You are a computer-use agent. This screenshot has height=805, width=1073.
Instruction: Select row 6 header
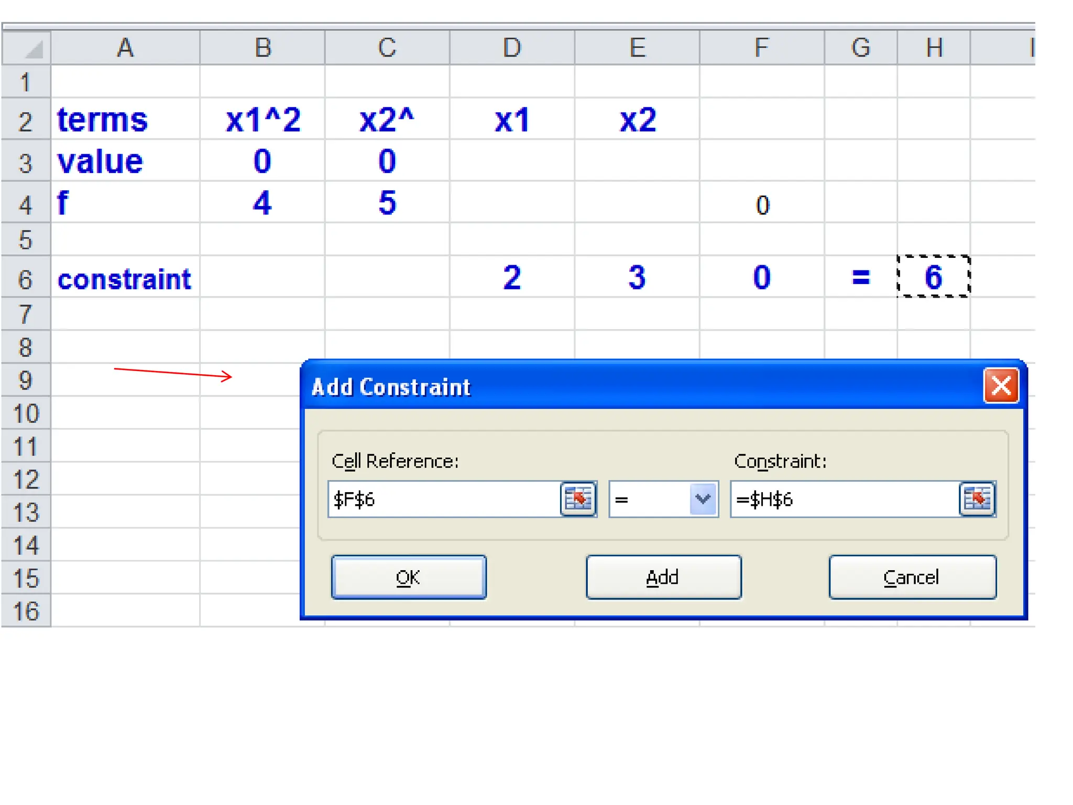pyautogui.click(x=26, y=278)
